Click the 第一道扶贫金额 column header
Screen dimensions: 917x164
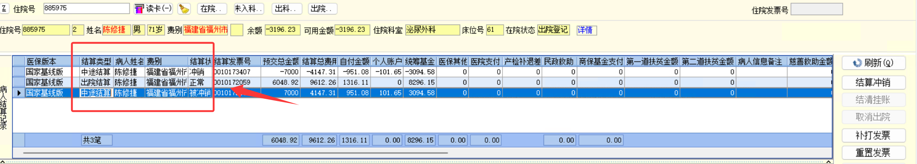[652, 61]
